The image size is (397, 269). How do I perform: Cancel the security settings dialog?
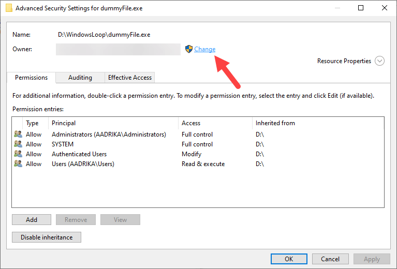(330, 259)
